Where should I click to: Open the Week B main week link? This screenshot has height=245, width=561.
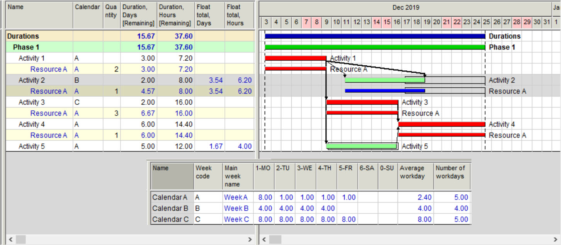click(x=236, y=208)
